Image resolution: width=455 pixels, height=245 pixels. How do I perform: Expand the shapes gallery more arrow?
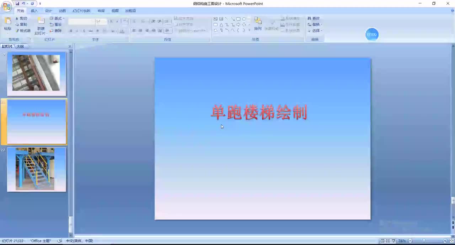(249, 30)
